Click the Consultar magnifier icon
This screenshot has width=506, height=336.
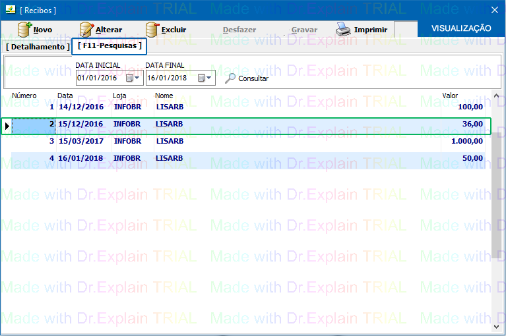click(230, 78)
